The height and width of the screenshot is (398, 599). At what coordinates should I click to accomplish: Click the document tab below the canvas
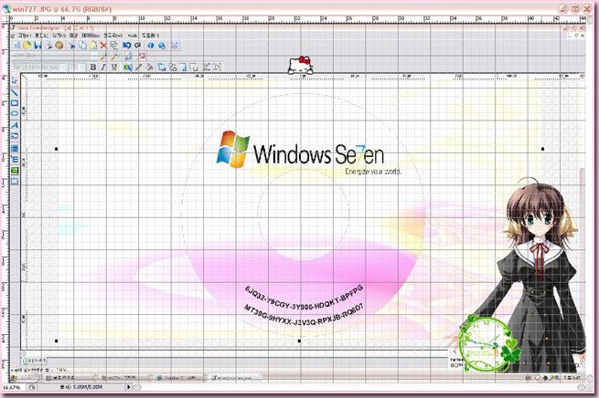pyautogui.click(x=34, y=361)
